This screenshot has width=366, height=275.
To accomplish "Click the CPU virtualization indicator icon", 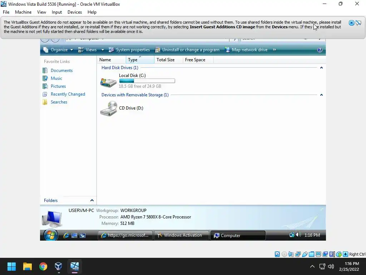I will point(332,254).
